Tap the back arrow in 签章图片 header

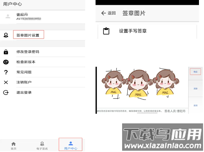(x=103, y=13)
